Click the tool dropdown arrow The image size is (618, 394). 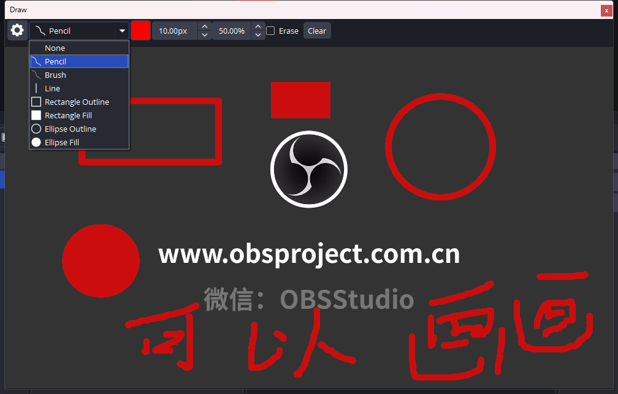coord(122,31)
